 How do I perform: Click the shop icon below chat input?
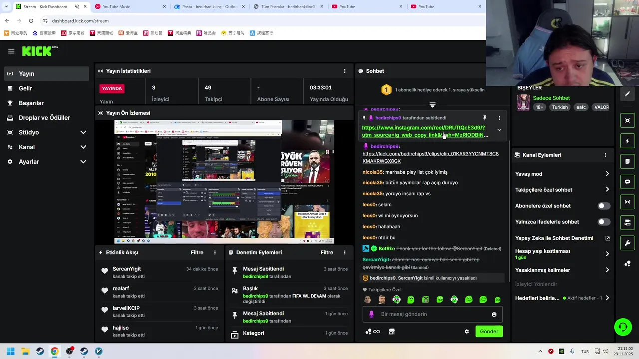click(x=392, y=331)
